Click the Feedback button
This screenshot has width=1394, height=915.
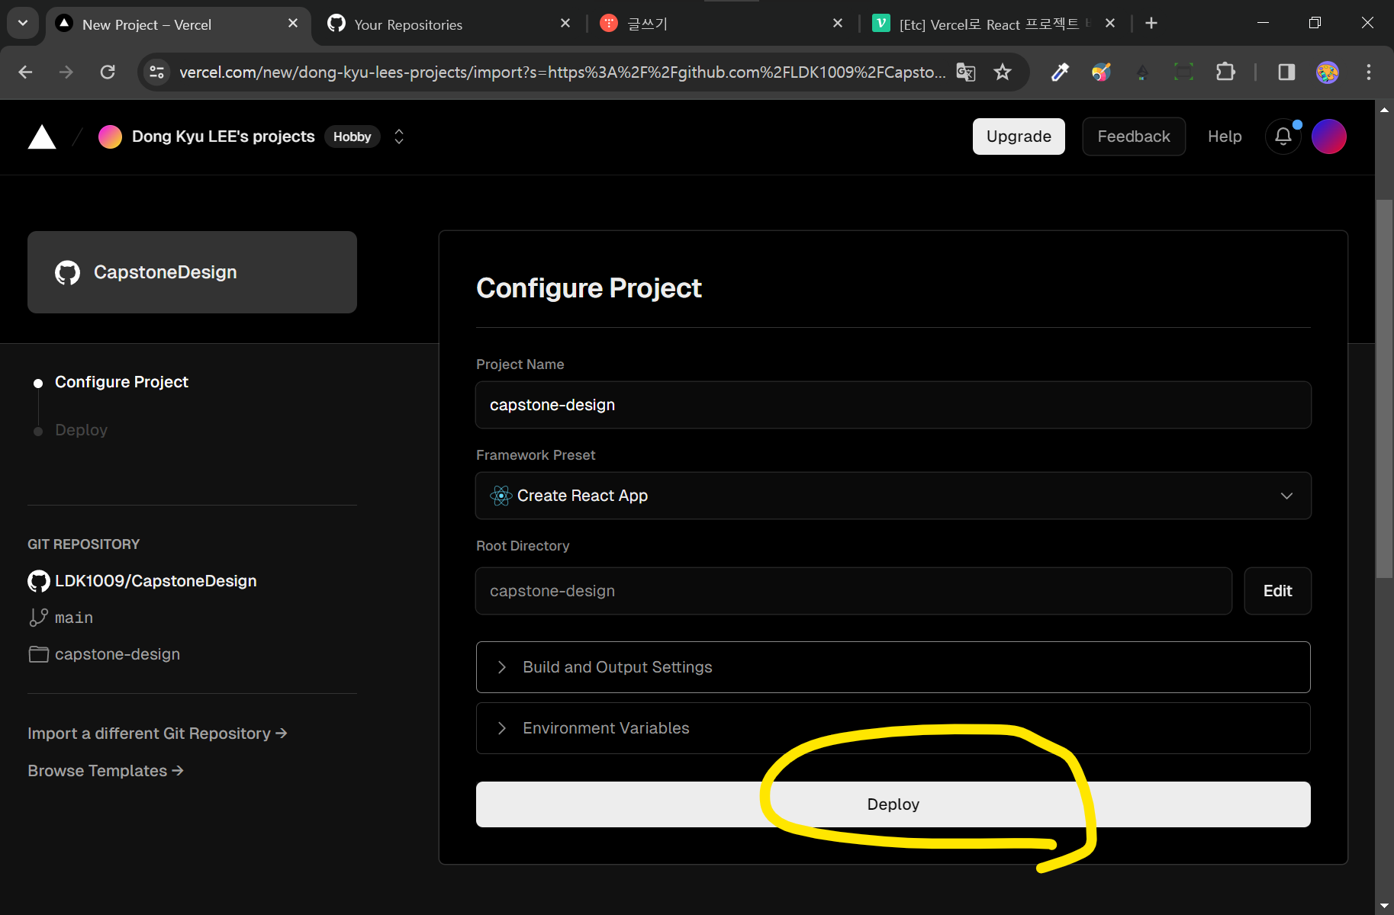coord(1134,136)
